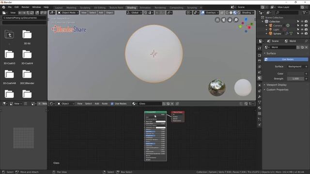Click the Add menu in viewport header
The width and height of the screenshot is (310, 174).
pos(101,13)
